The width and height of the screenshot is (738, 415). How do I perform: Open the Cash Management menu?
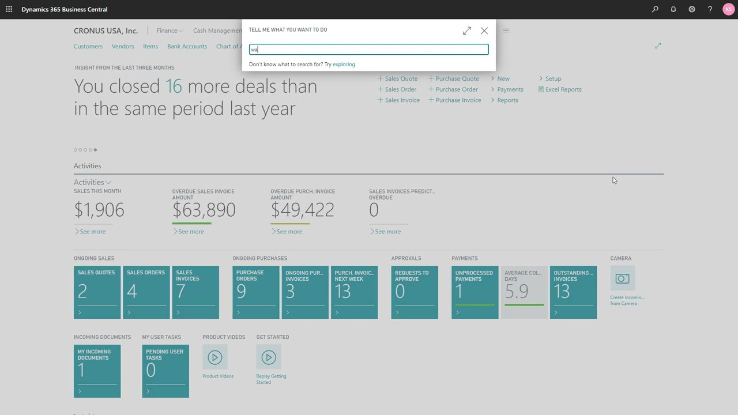click(x=217, y=31)
